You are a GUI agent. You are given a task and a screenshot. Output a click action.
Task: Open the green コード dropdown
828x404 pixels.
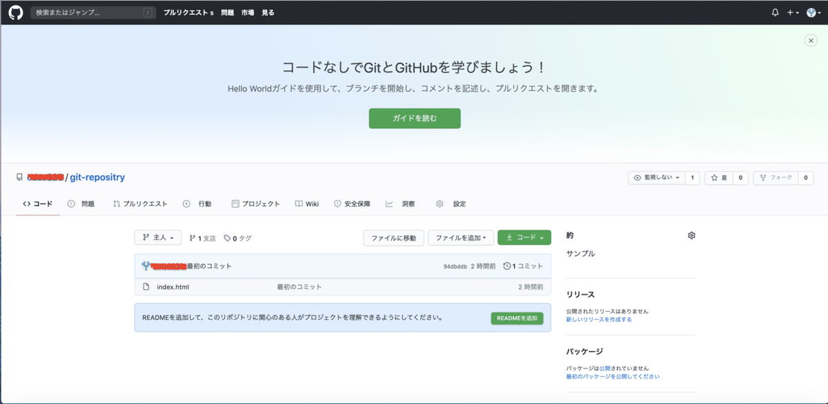pos(524,237)
